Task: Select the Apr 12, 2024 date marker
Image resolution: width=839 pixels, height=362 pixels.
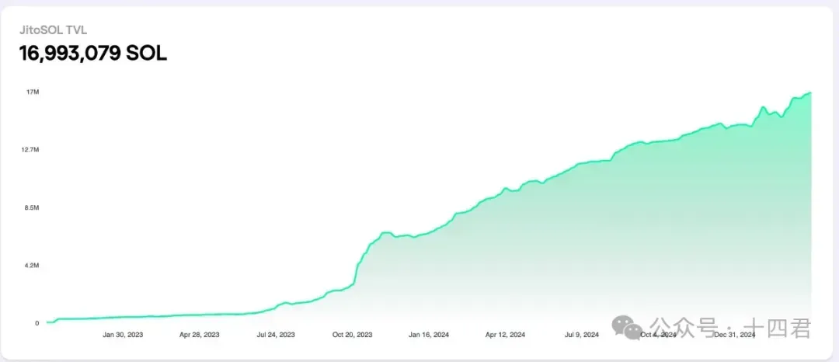Action: [x=506, y=336]
